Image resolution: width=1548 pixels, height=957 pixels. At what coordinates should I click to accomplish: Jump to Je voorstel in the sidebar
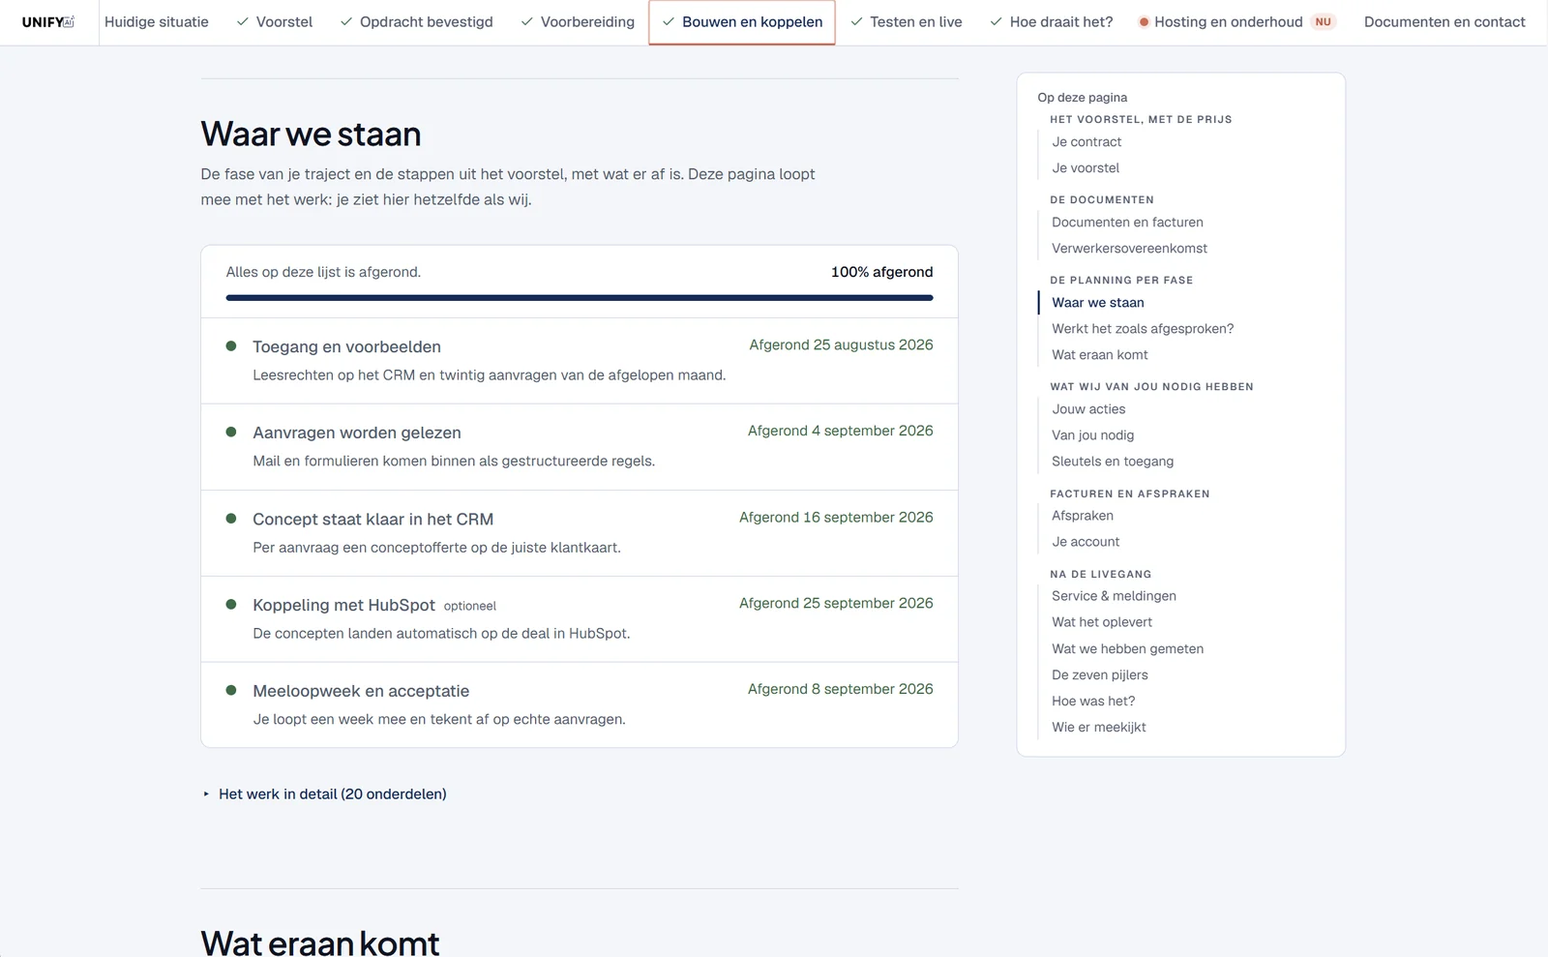(x=1086, y=168)
